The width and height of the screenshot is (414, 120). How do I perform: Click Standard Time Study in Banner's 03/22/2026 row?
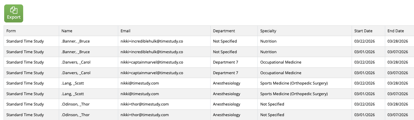tap(25, 41)
